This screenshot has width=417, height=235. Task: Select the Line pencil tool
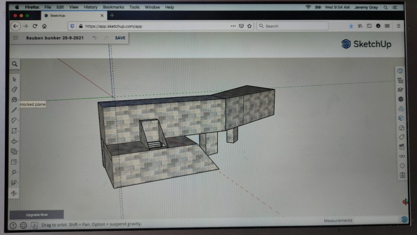click(14, 110)
